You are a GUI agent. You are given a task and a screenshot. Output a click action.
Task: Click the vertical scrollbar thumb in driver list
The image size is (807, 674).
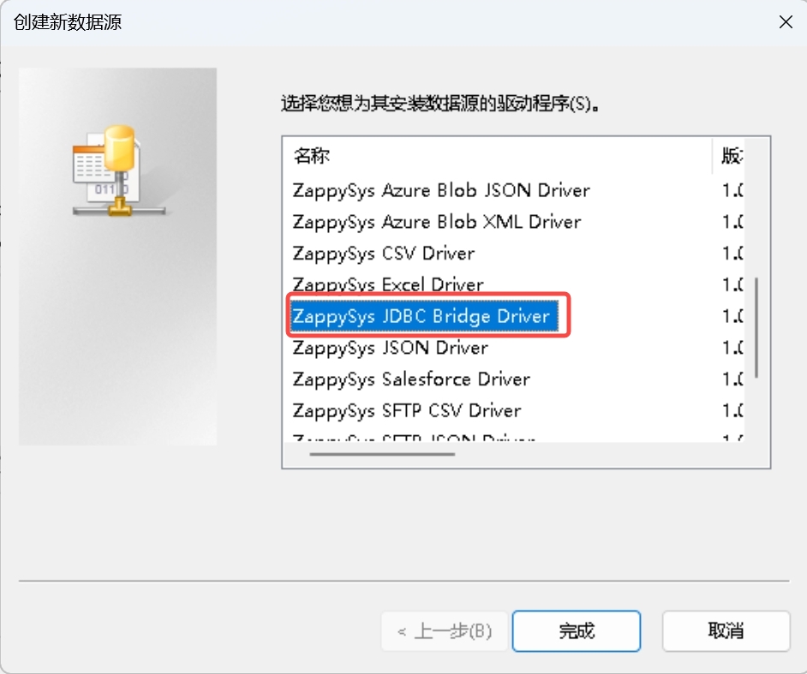tap(756, 325)
